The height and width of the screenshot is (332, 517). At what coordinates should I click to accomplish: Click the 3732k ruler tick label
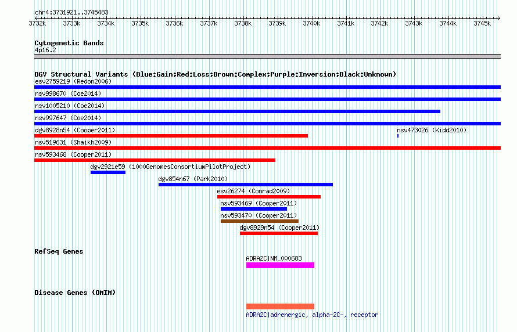[37, 23]
